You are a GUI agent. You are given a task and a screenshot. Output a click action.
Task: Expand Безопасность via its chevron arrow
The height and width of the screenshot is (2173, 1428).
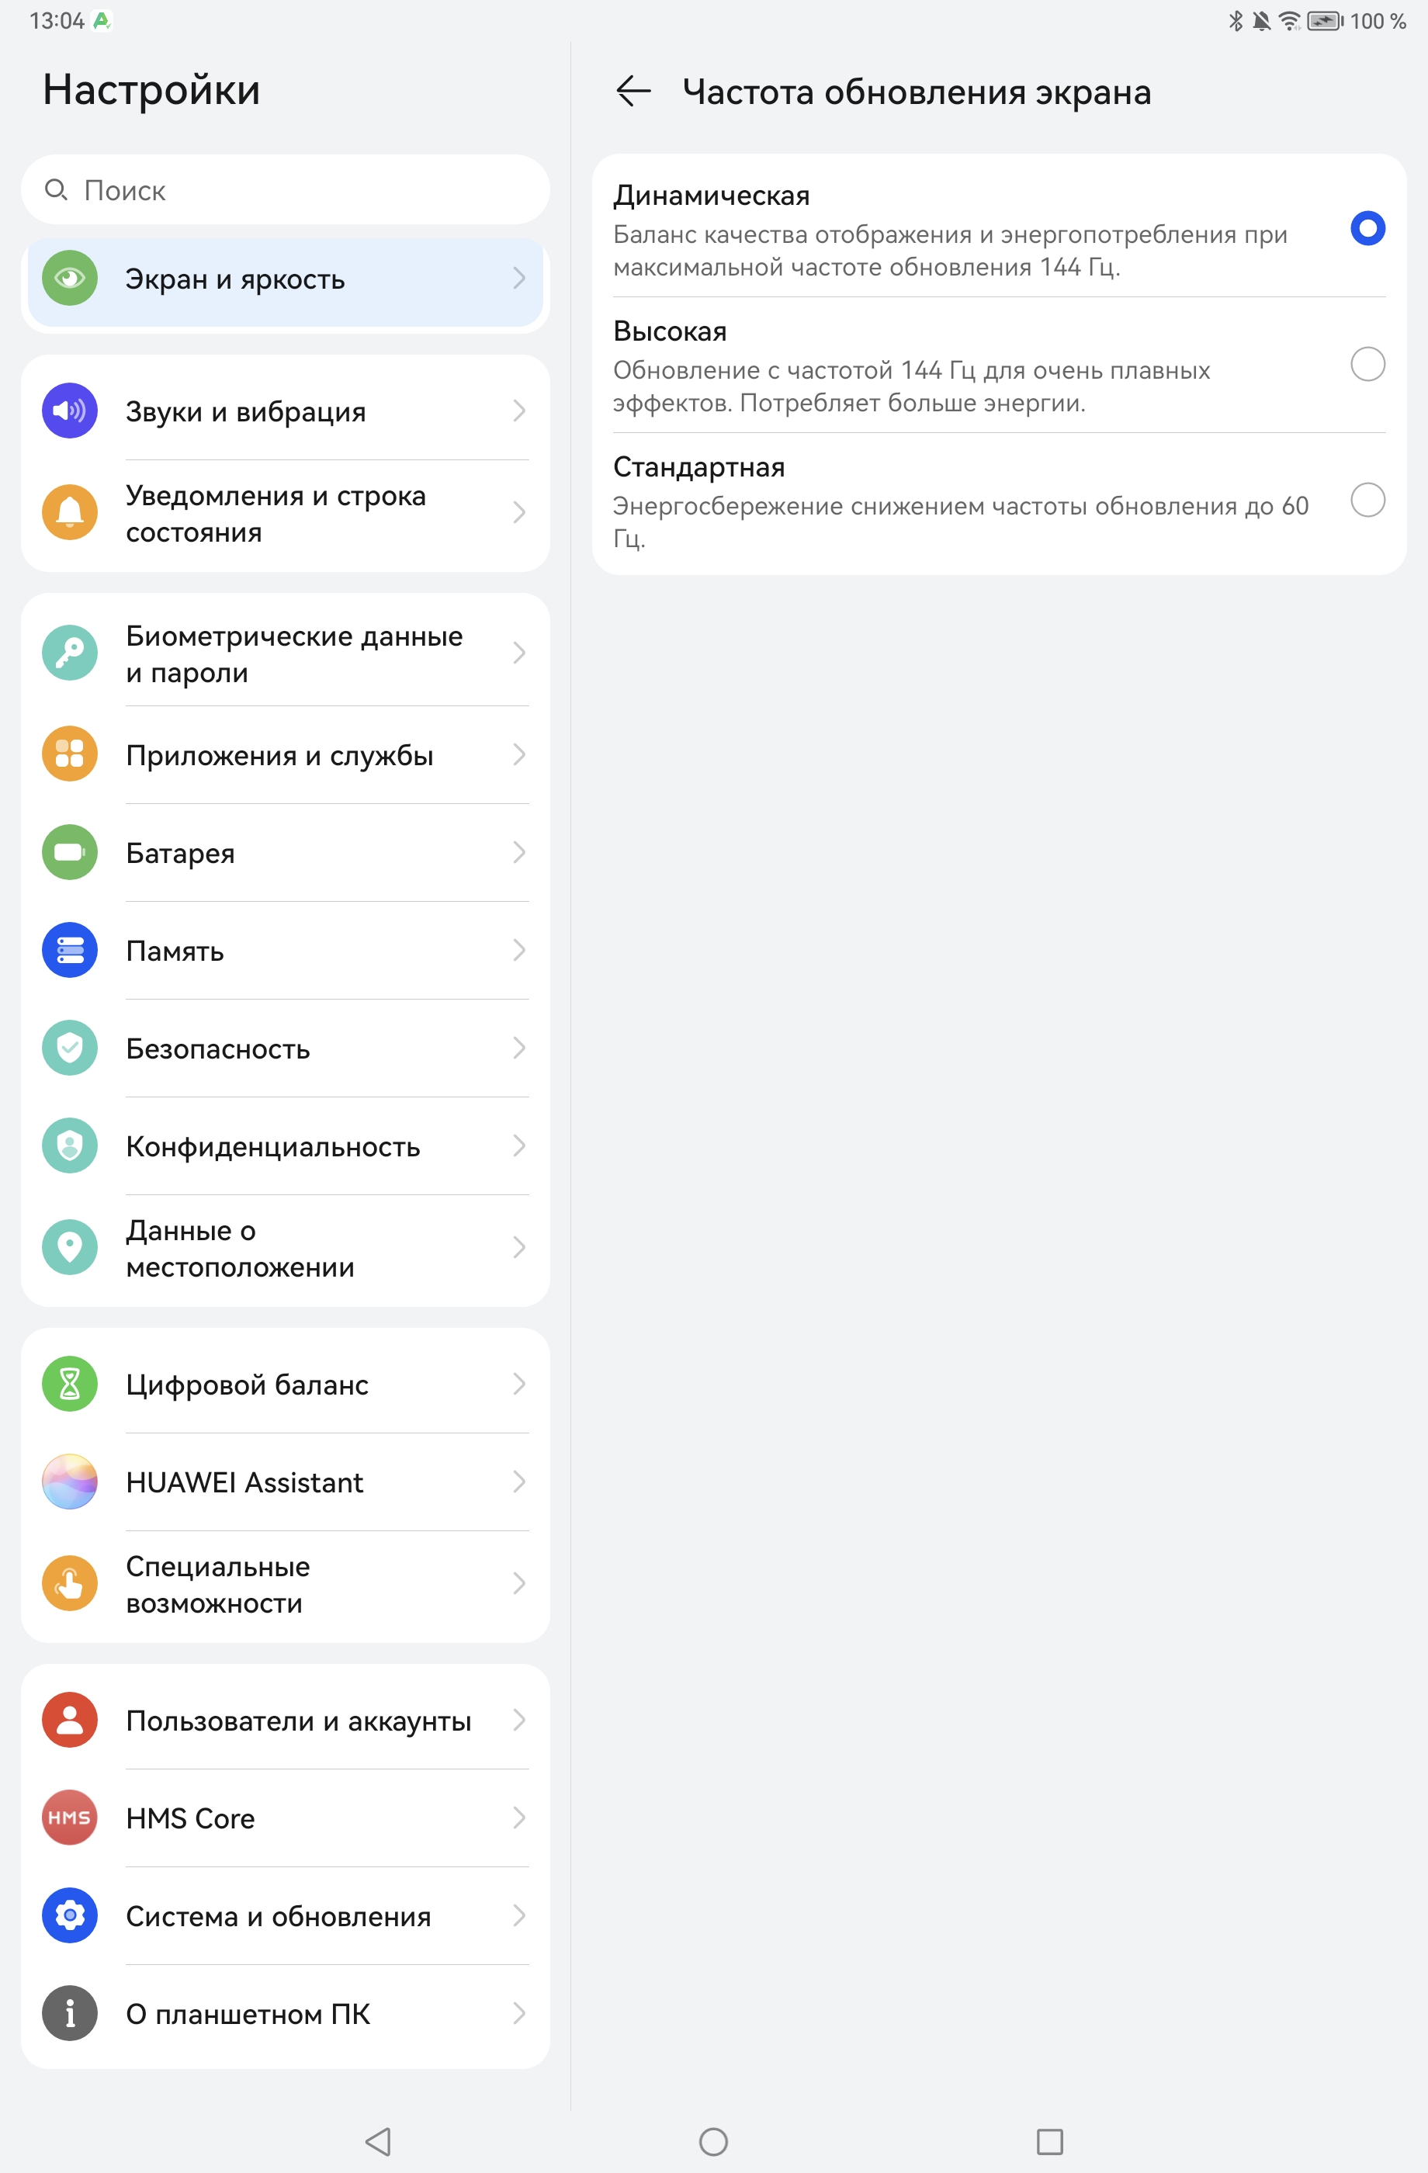coord(518,1048)
